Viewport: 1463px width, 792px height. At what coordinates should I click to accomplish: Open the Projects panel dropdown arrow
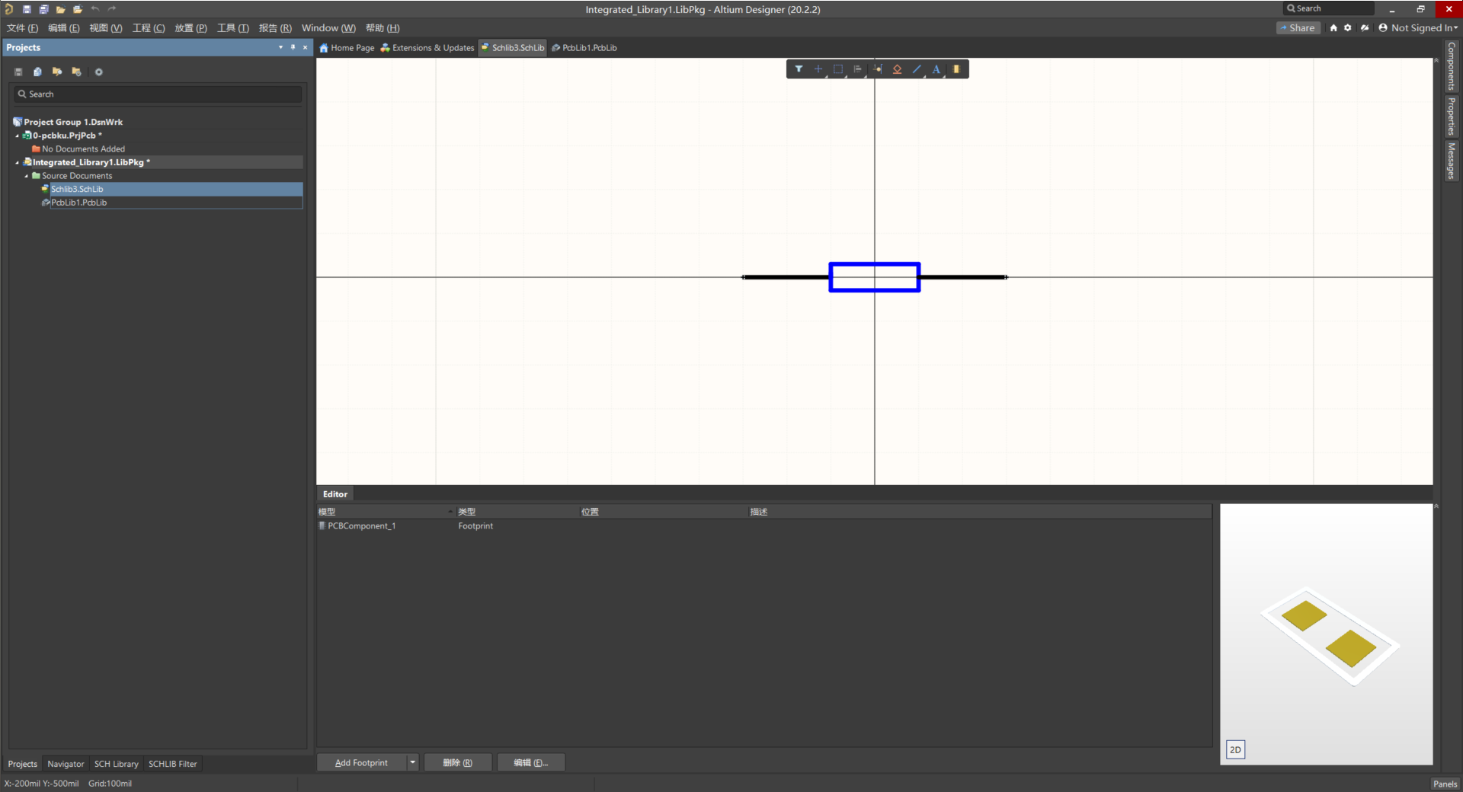pos(280,47)
